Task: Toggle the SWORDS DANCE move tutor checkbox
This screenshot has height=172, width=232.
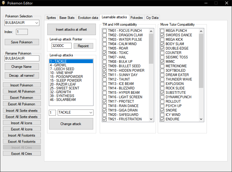Action: coord(162,35)
